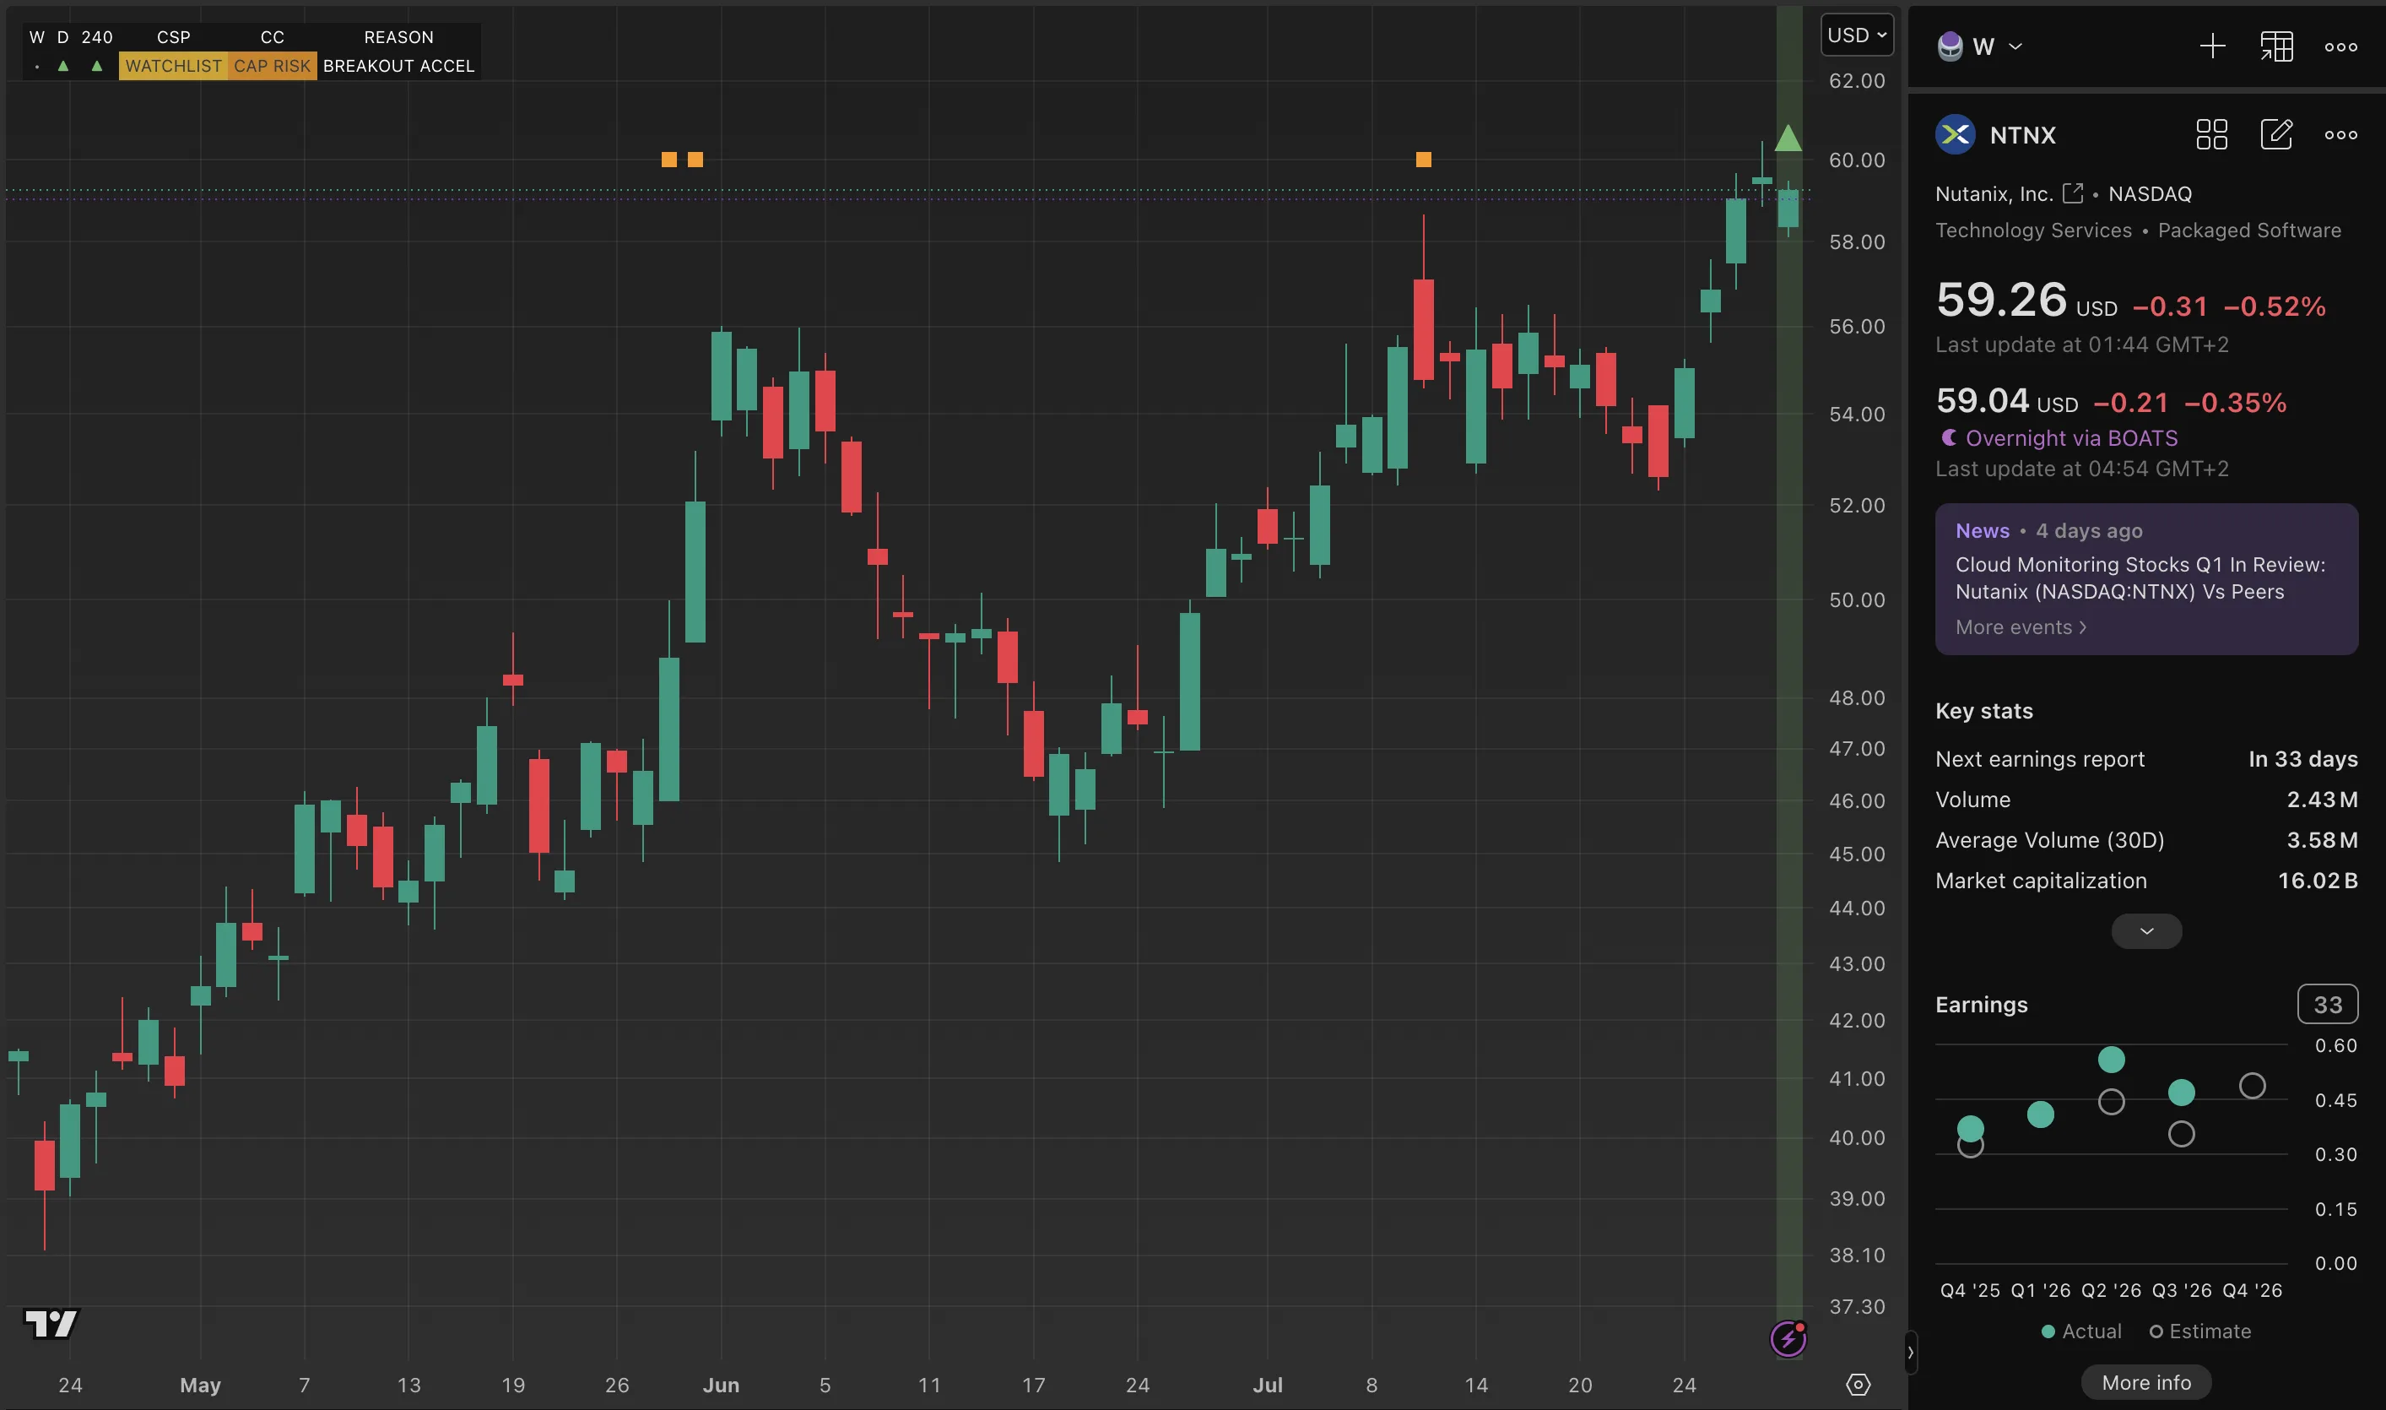Viewport: 2386px width, 1410px height.
Task: Click the WATCHLIST yellow label
Action: click(x=173, y=66)
